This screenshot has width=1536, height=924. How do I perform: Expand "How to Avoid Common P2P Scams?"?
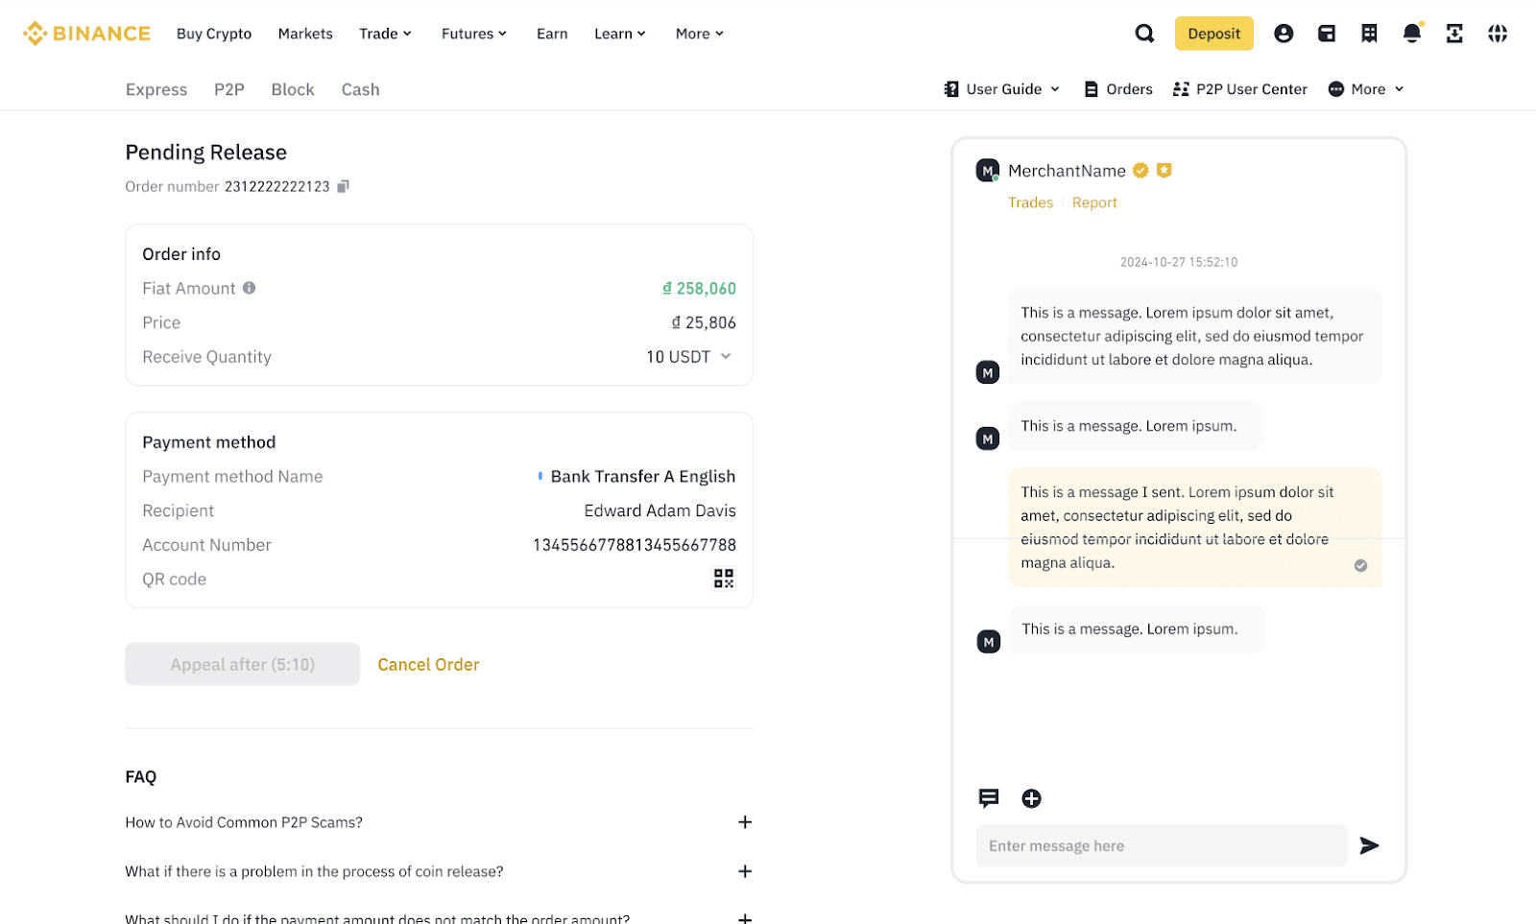pyautogui.click(x=744, y=822)
